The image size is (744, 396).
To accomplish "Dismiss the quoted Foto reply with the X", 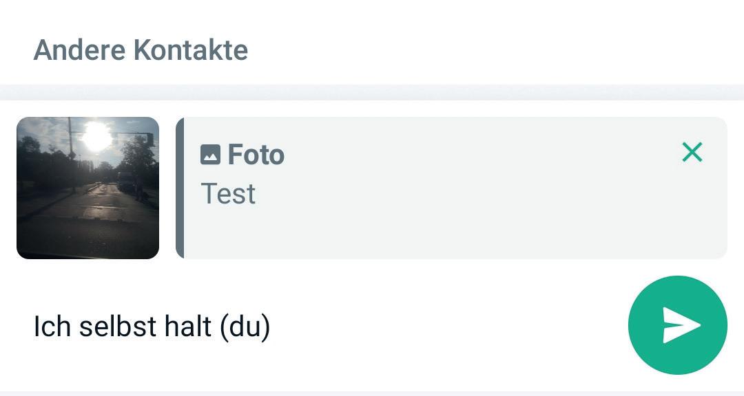I will pyautogui.click(x=692, y=152).
